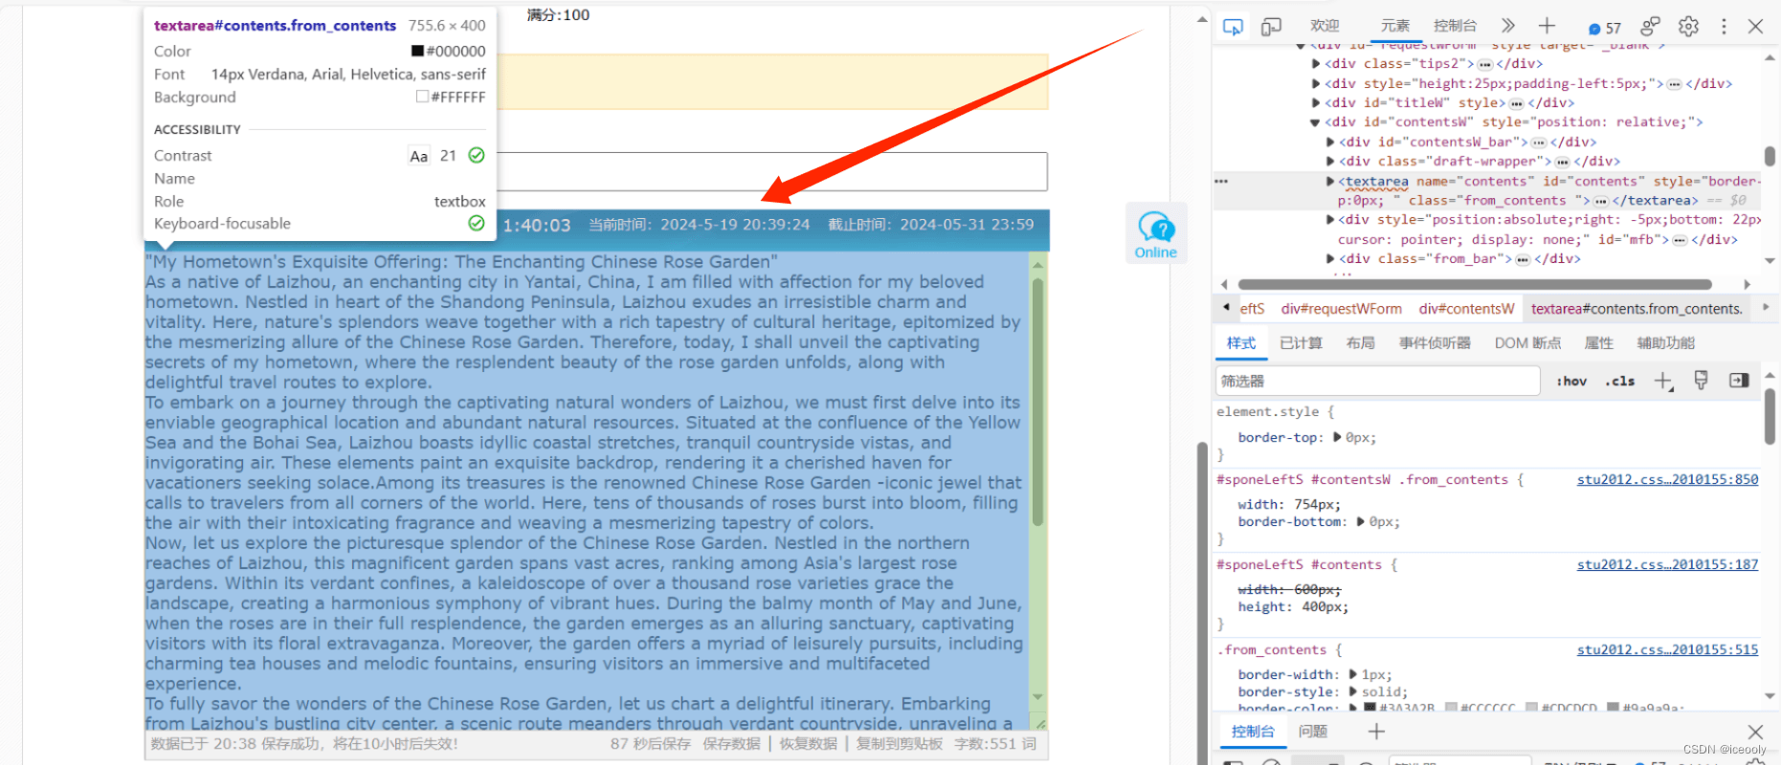Click the essay title input field
Viewport: 1781px width, 765px height.
[x=772, y=172]
